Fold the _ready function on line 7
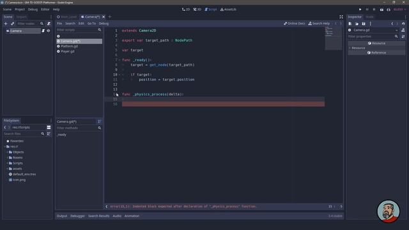This screenshot has height=230, width=409. click(120, 60)
